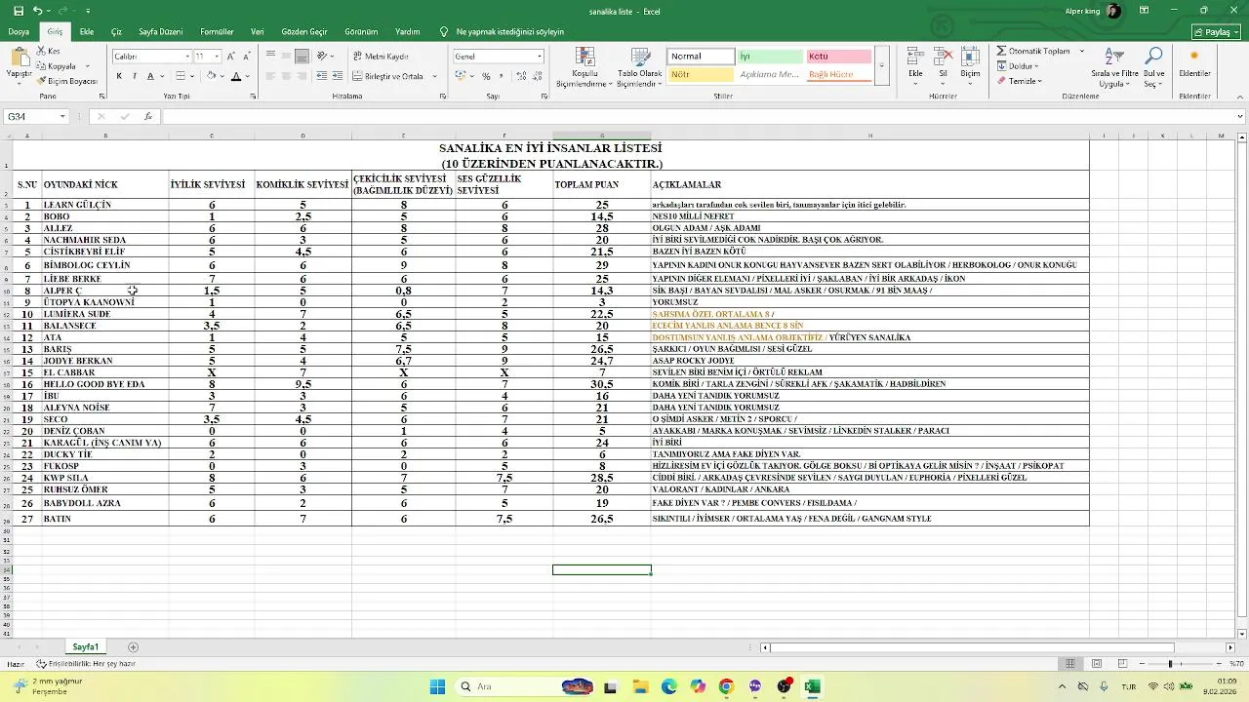Open Sırala ve Filtre Uygula
The width and height of the screenshot is (1249, 702).
1114,67
